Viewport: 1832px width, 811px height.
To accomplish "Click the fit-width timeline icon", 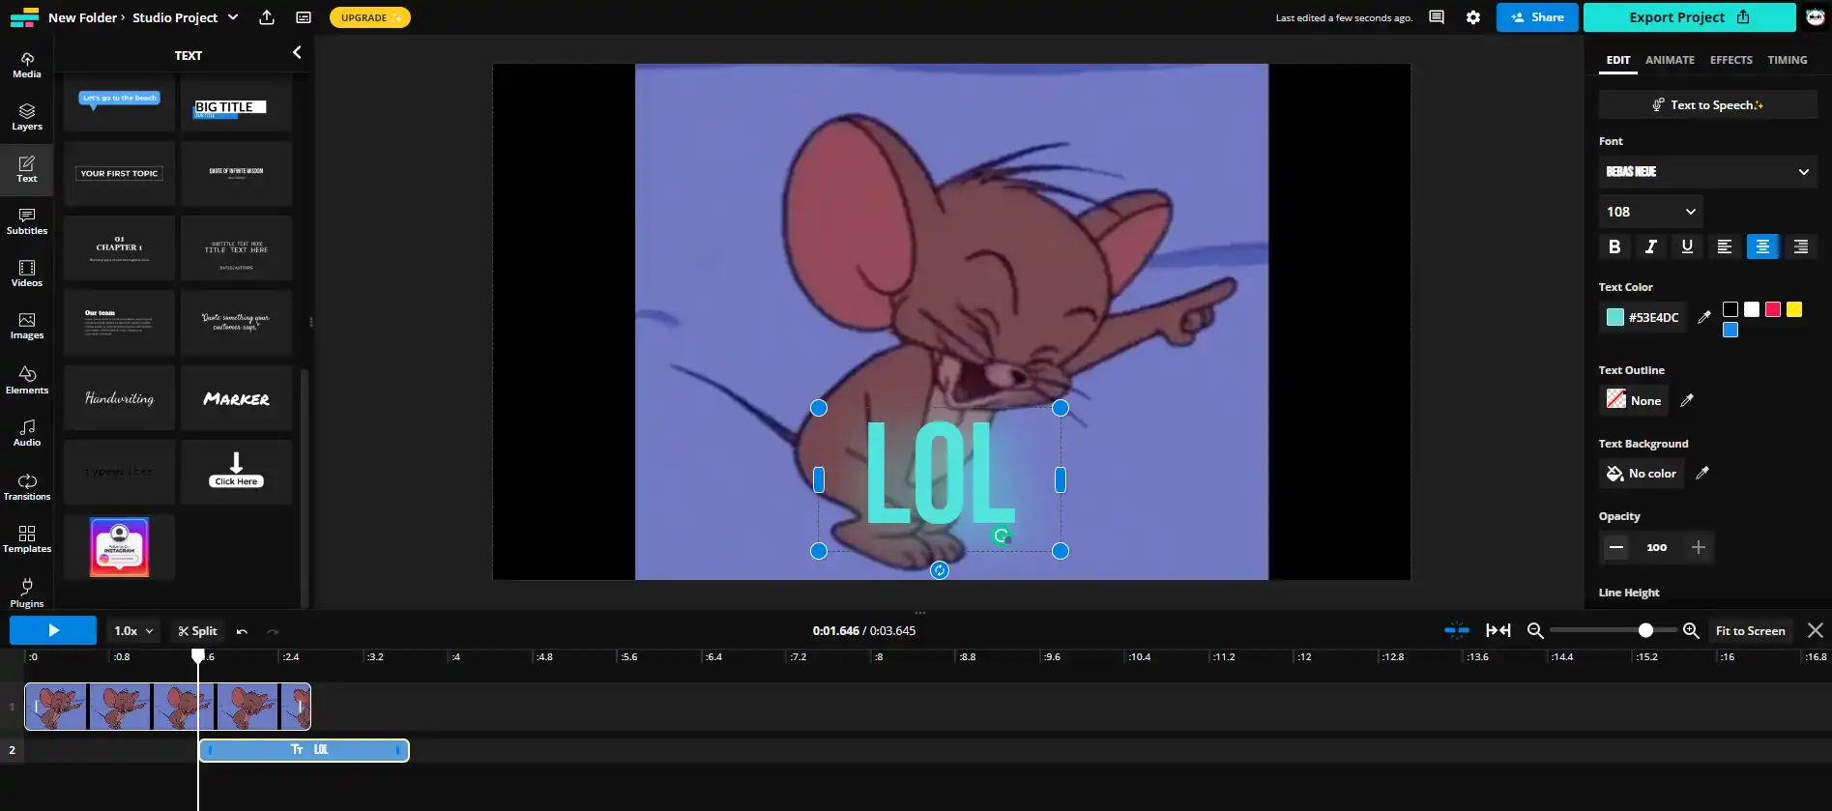I will [x=1498, y=630].
